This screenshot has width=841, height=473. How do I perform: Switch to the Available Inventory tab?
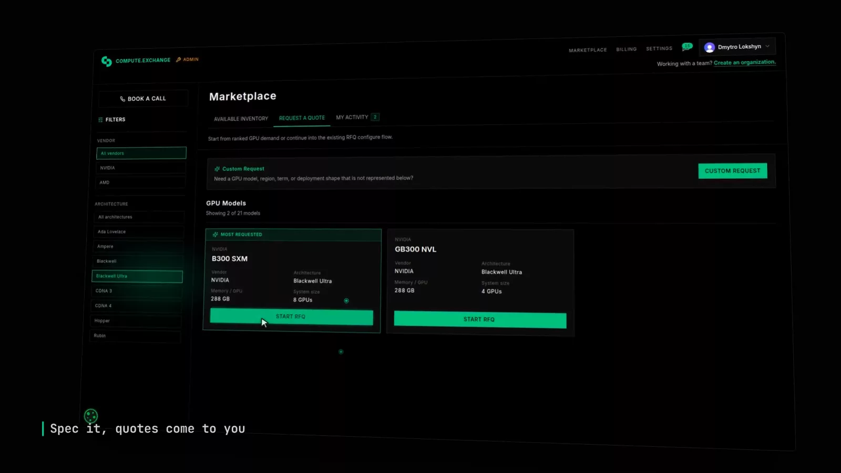(241, 119)
